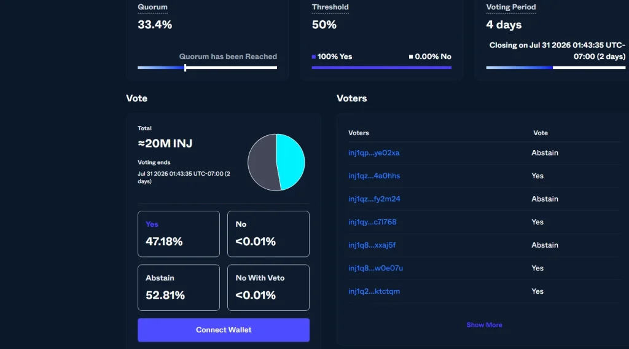Select the Yes vote option card
The width and height of the screenshot is (629, 349).
tap(179, 234)
